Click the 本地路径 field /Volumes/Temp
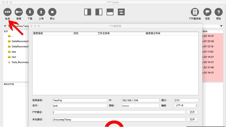The image size is (226, 127). (119, 119)
